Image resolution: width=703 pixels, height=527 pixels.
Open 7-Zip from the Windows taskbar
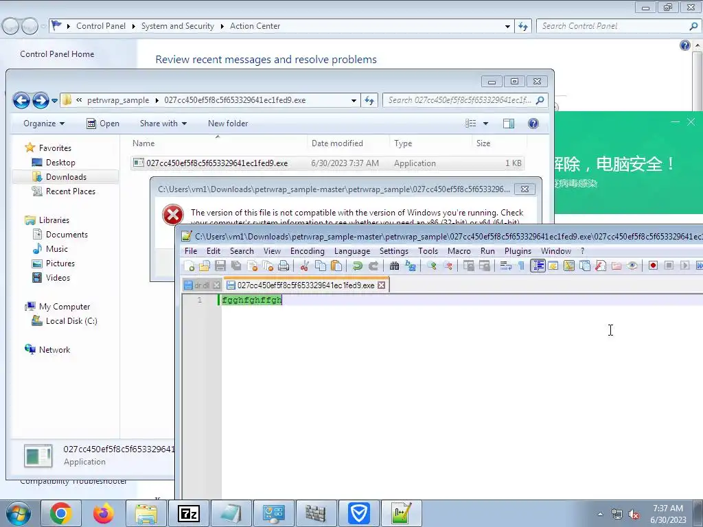click(189, 513)
